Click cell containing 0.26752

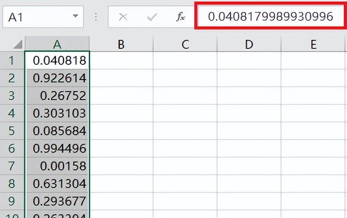pos(57,96)
